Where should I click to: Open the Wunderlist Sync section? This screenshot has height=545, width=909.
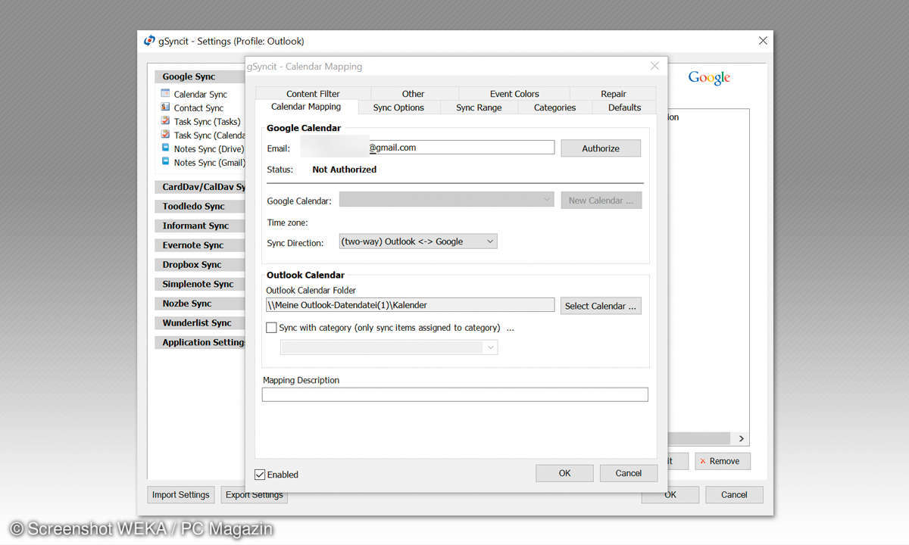pyautogui.click(x=200, y=323)
